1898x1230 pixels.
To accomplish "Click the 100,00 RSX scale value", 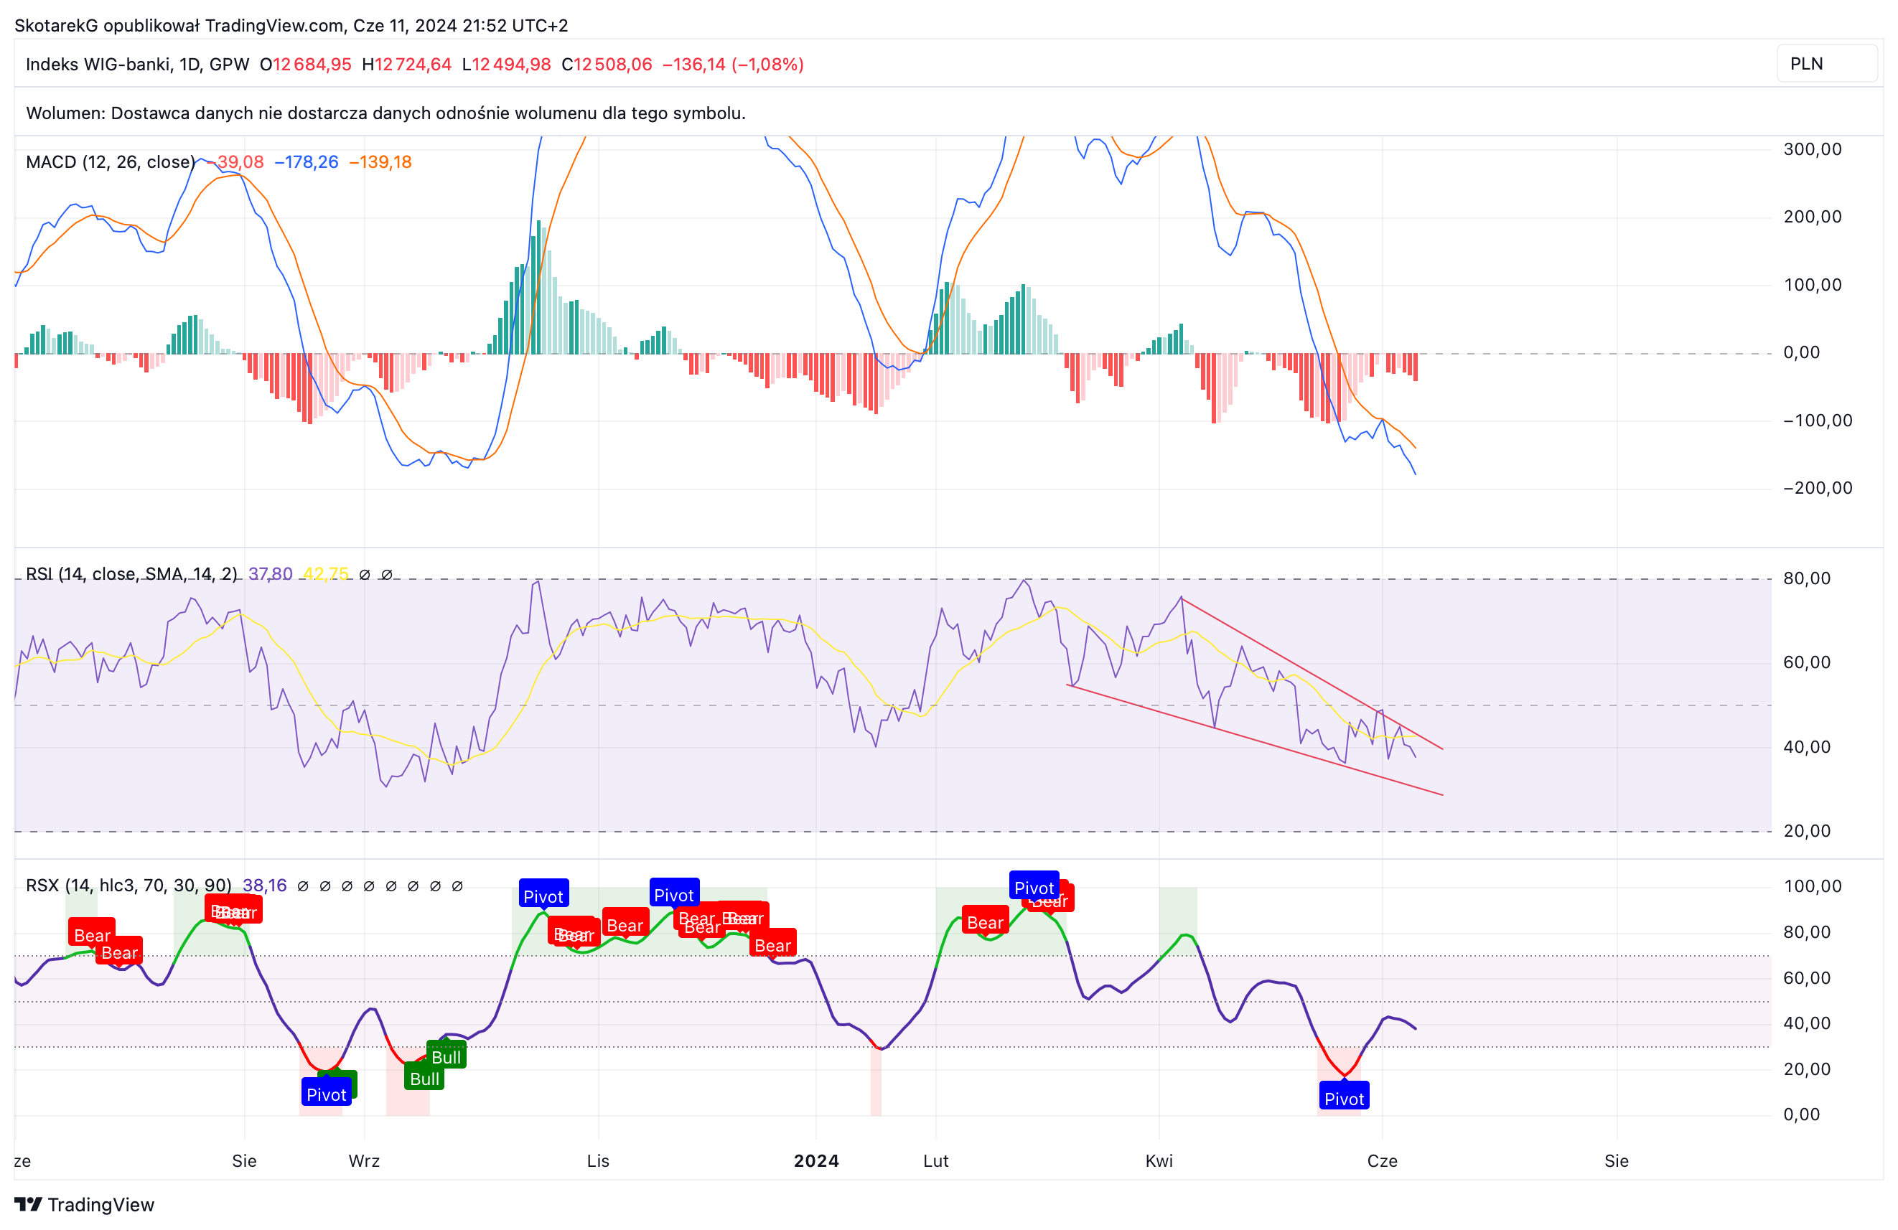I will (1812, 886).
